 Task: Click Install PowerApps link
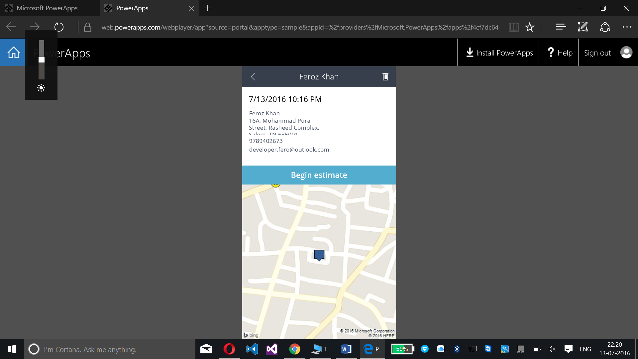click(x=499, y=53)
